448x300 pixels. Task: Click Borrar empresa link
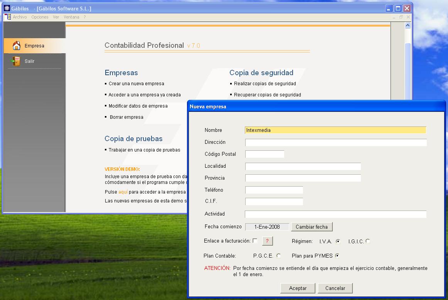click(126, 117)
